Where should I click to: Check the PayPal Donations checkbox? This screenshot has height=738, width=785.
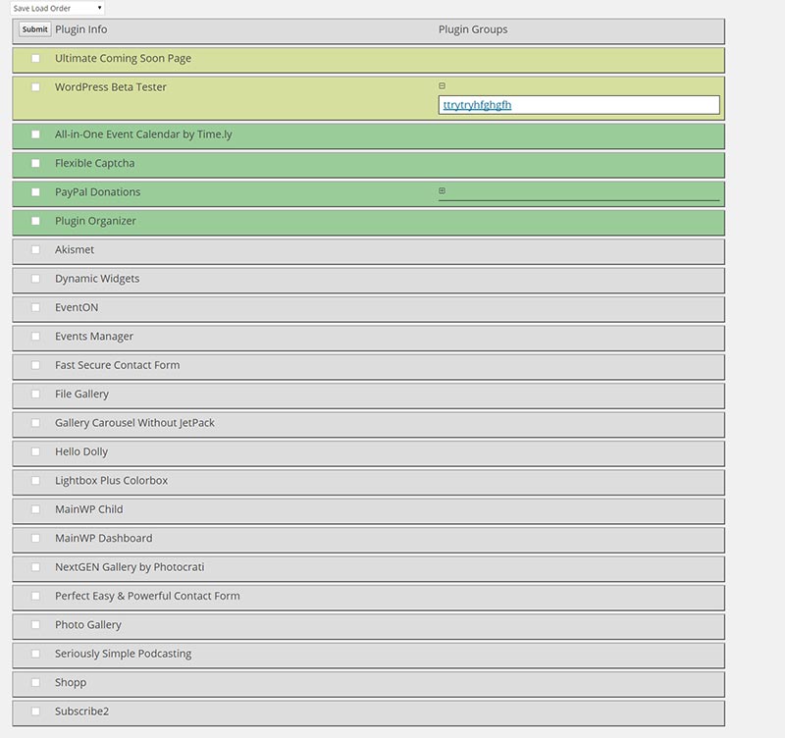click(x=36, y=192)
